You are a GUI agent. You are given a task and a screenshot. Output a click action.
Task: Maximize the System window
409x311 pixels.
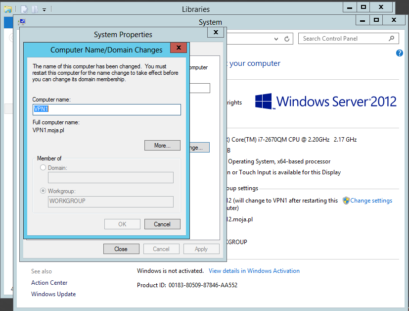click(376, 20)
